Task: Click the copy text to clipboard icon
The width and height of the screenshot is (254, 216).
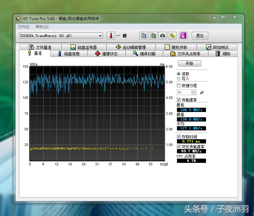Action: tap(144, 36)
